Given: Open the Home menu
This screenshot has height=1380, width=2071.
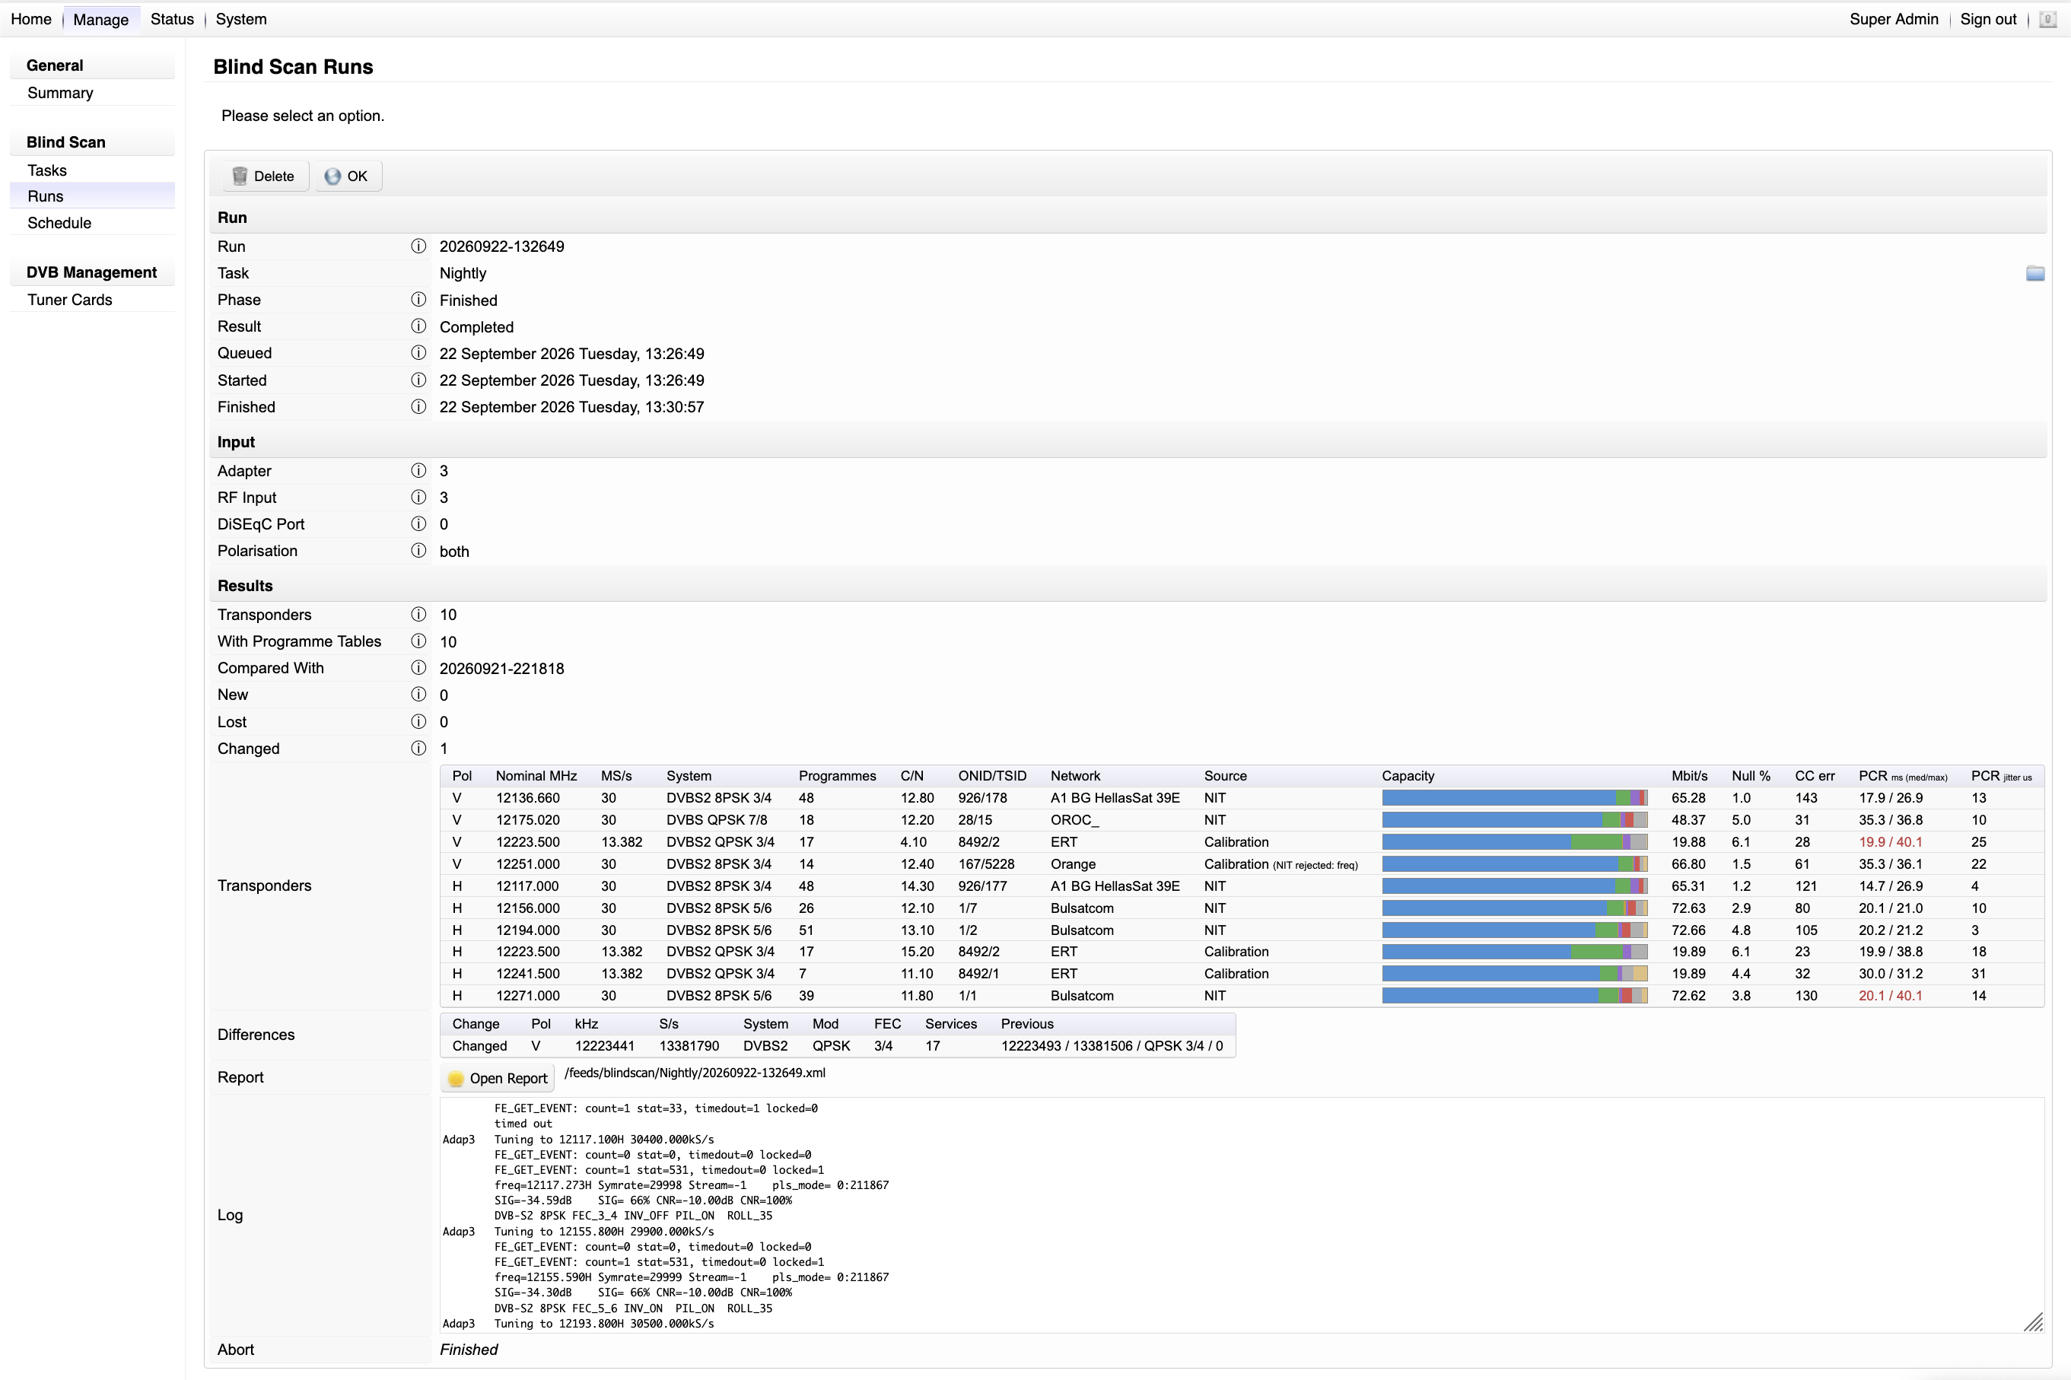Looking at the screenshot, I should pos(30,19).
